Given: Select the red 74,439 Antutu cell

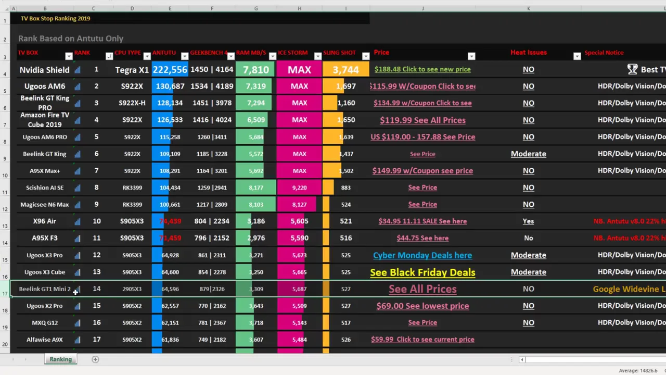Looking at the screenshot, I should [x=170, y=221].
